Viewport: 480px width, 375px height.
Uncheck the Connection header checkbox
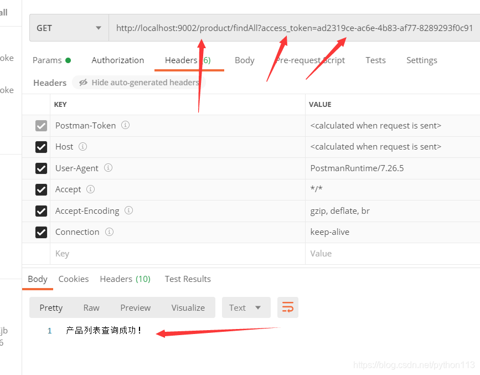point(41,232)
